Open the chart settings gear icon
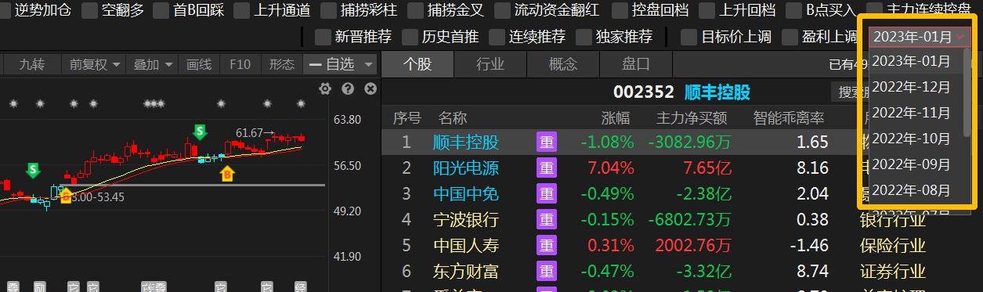The image size is (983, 292). [325, 89]
